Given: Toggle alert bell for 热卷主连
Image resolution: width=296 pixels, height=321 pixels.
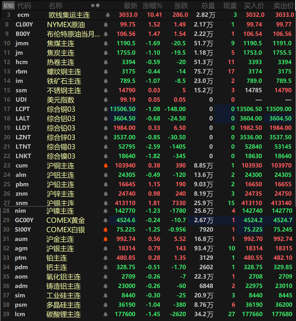Looking at the screenshot, I should point(106,62).
